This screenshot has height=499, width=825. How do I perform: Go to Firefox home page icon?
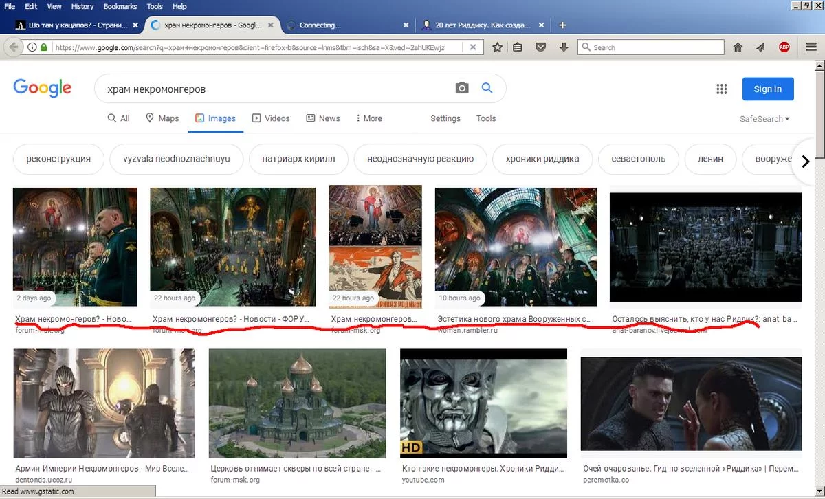point(738,47)
